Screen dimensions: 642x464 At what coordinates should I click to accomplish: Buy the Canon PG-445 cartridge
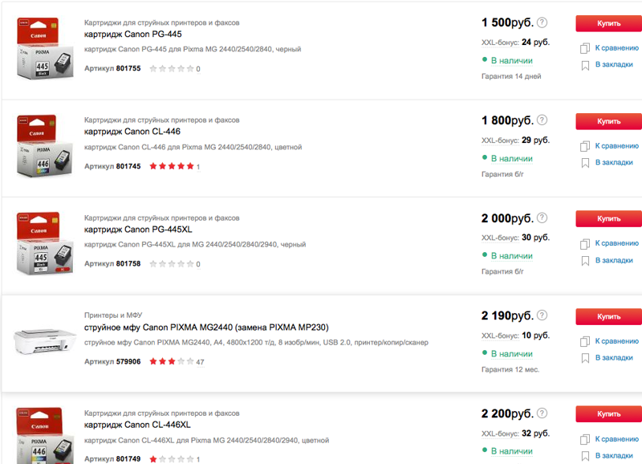point(608,23)
